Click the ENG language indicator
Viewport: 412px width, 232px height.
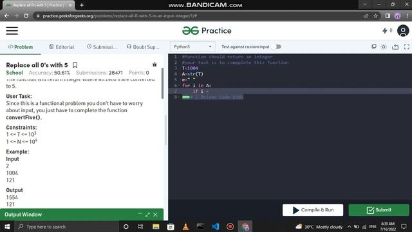coord(372,226)
